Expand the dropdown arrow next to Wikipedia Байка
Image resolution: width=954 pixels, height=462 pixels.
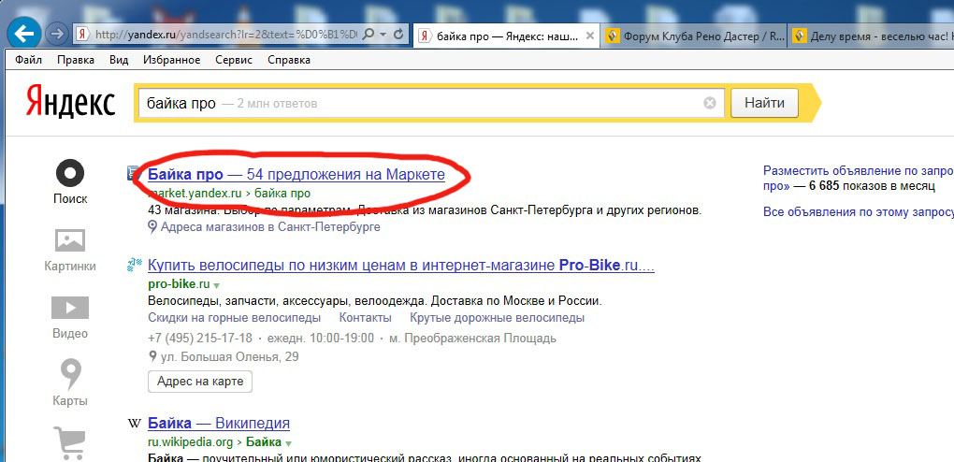(x=289, y=443)
